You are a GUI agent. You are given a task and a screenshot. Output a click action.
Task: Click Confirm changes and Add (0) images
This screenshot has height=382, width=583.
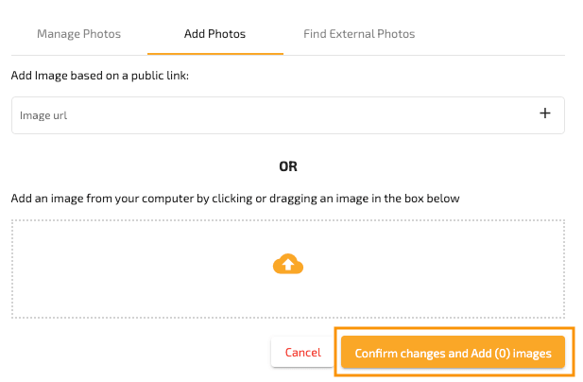click(453, 353)
